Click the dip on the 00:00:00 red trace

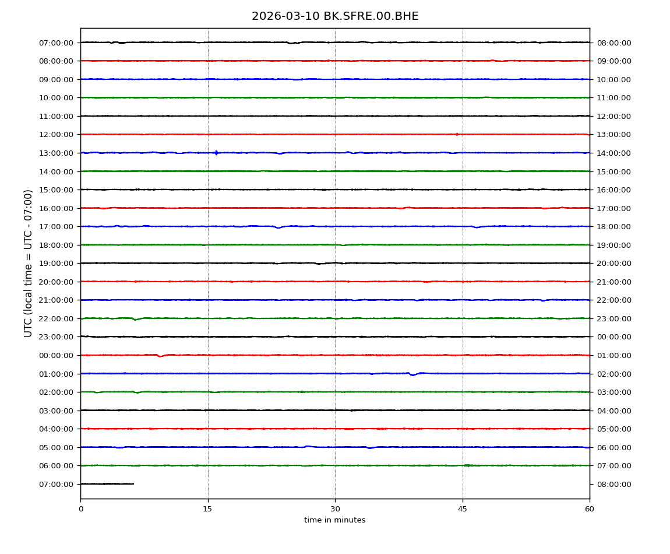coord(160,356)
